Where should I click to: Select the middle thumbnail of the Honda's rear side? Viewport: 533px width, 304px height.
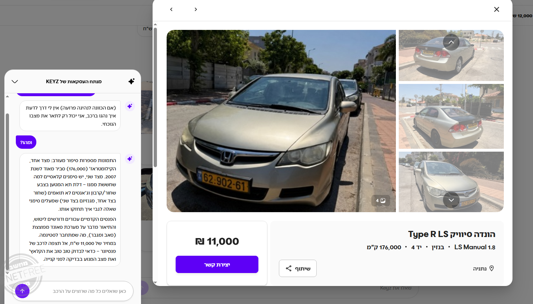(x=451, y=116)
